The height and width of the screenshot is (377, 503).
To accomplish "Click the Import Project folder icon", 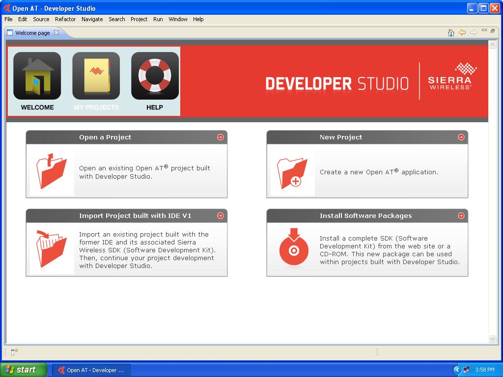I will tap(52, 248).
